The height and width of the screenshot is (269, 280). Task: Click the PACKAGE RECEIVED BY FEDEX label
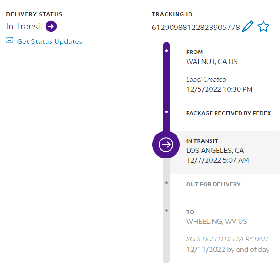coord(229,113)
